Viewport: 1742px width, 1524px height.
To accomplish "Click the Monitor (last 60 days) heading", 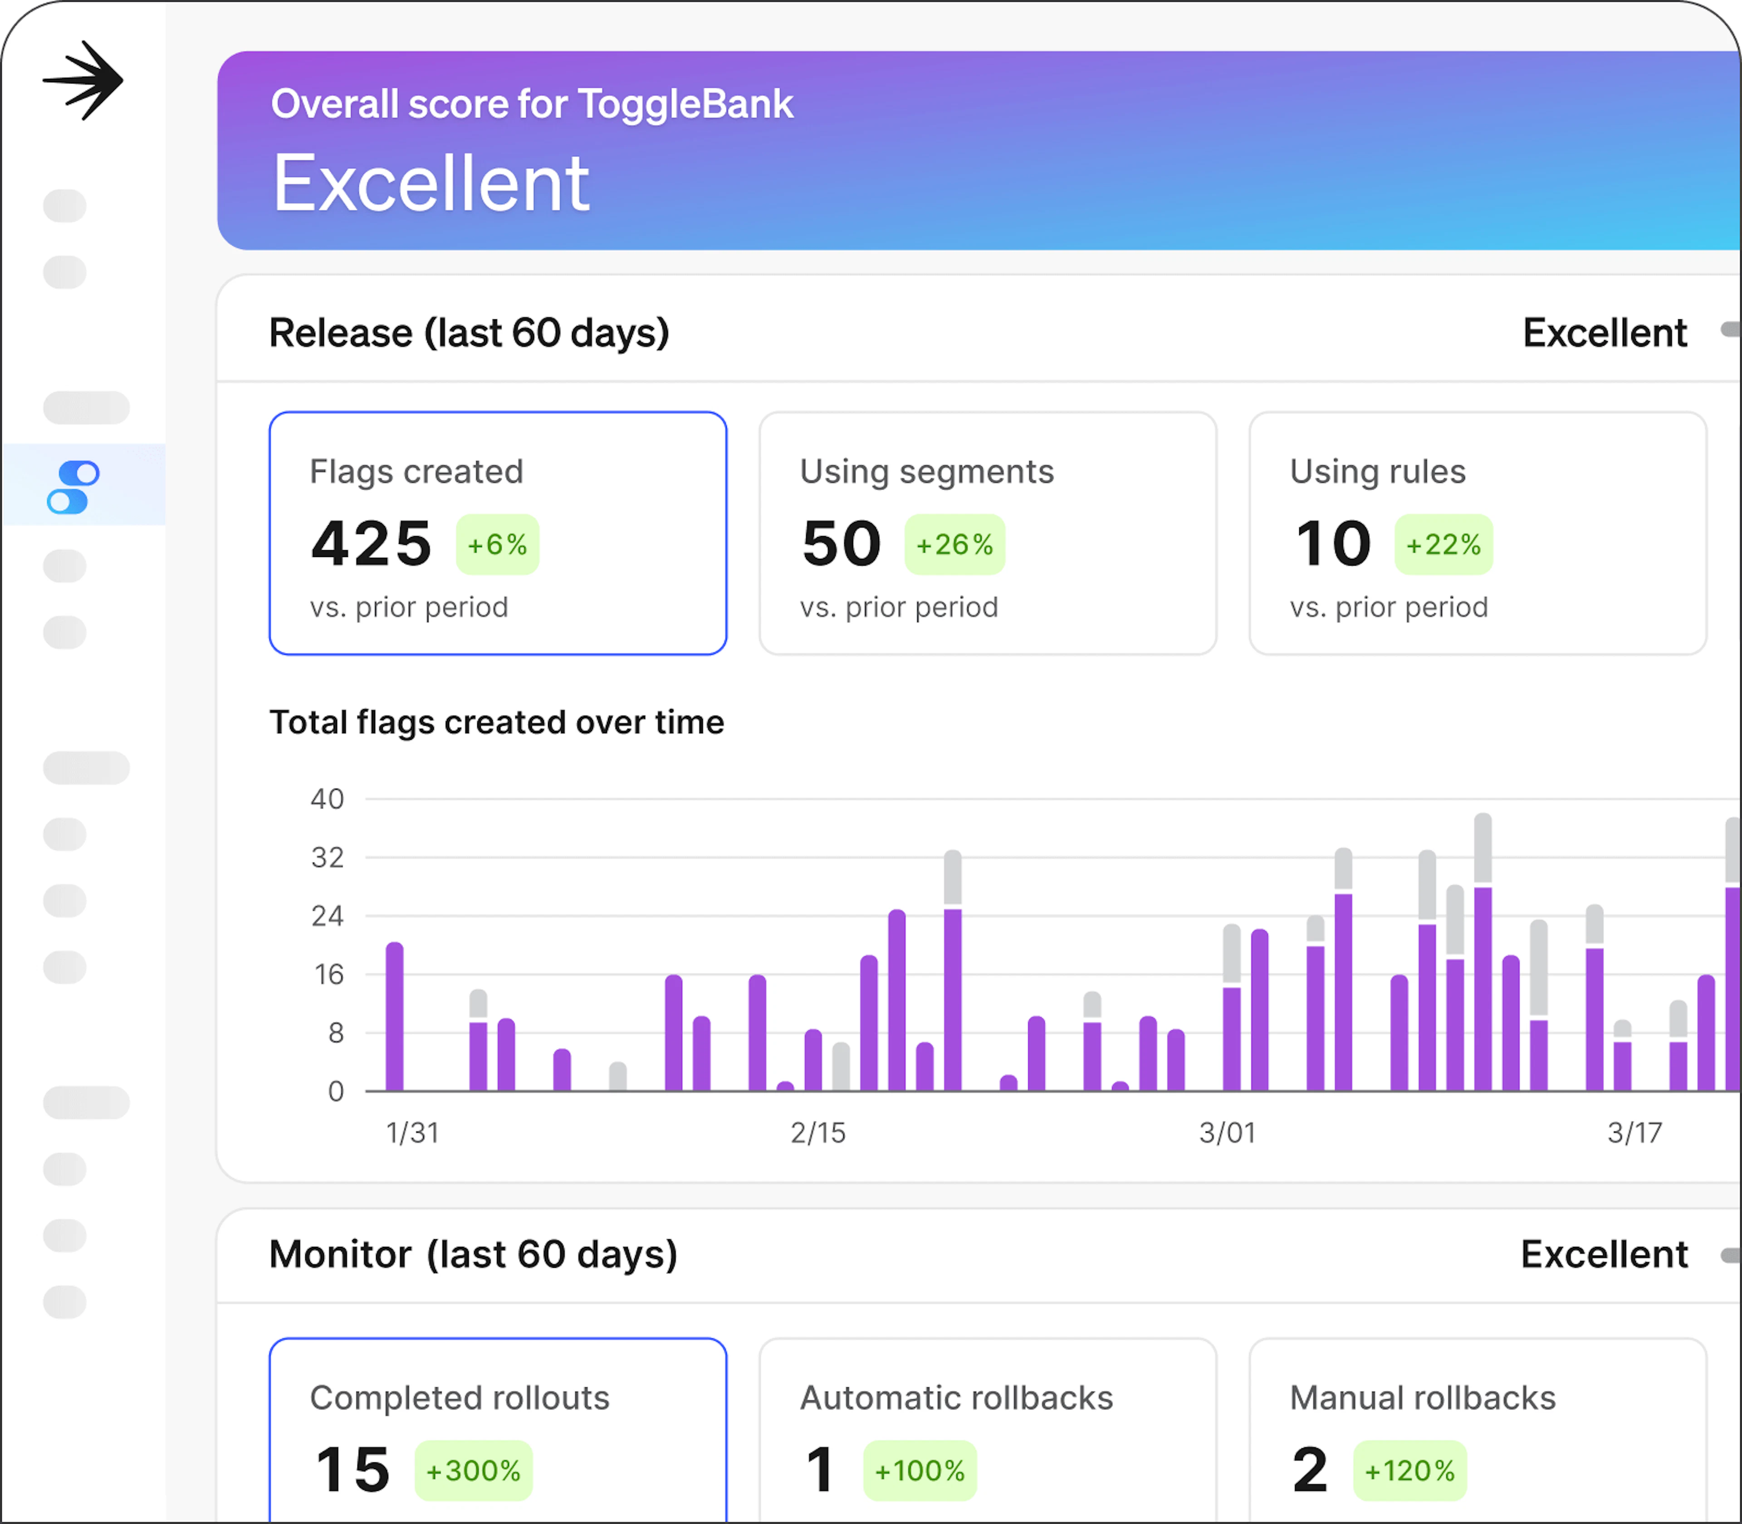I will [x=473, y=1255].
